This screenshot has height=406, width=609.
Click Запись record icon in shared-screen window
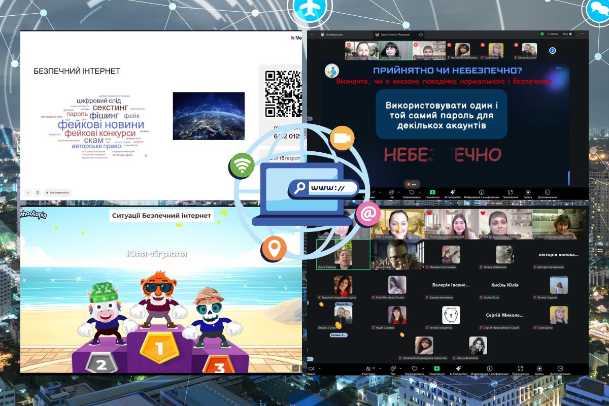(x=528, y=192)
